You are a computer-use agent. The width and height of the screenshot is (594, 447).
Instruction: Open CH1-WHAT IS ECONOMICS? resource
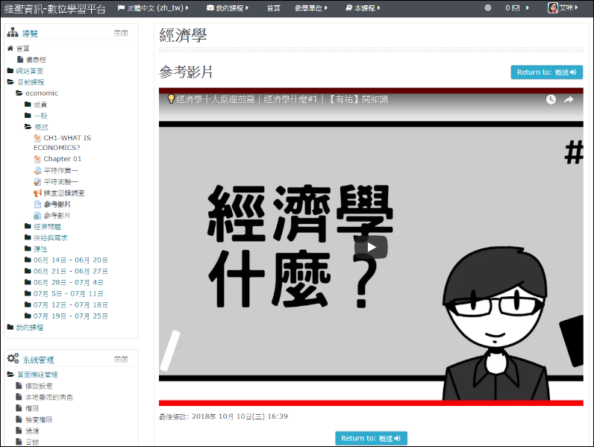click(63, 143)
